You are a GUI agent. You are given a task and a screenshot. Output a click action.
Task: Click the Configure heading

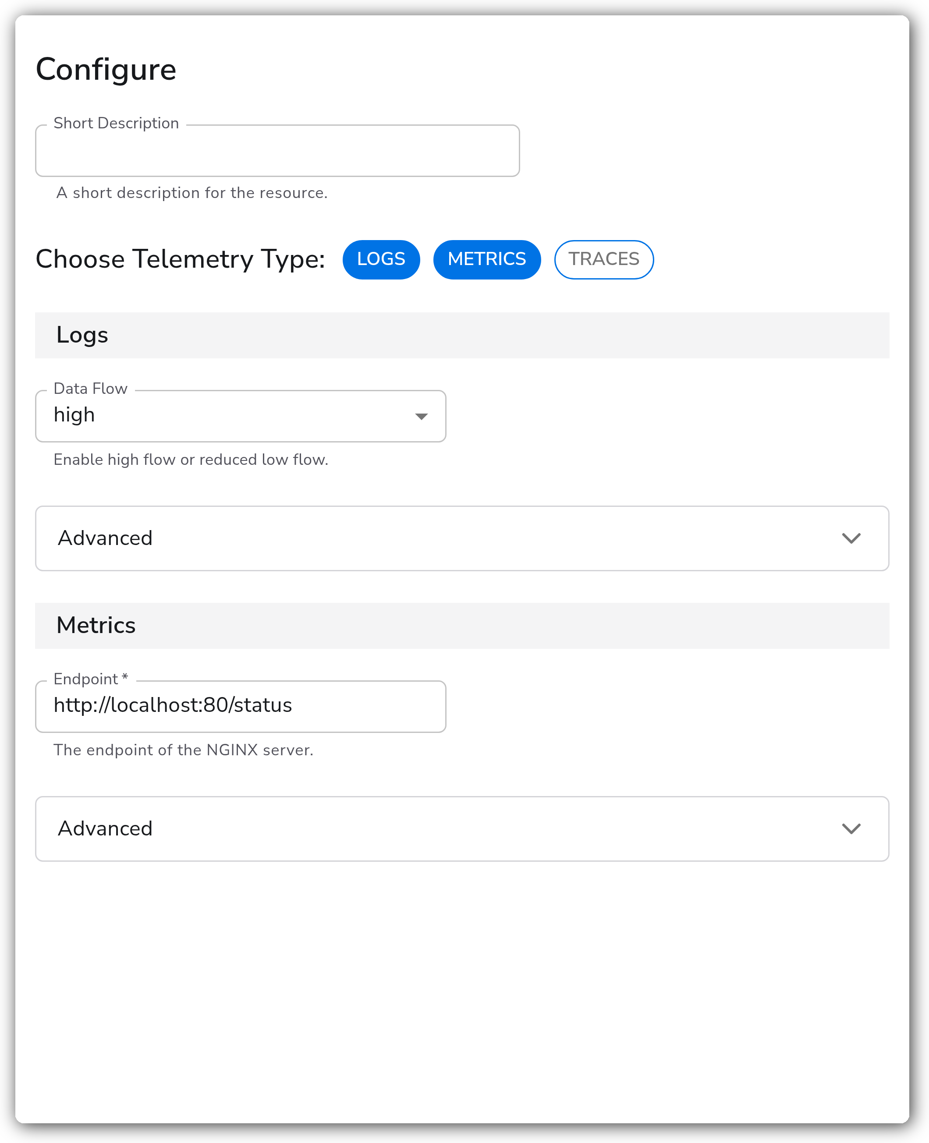pyautogui.click(x=106, y=70)
